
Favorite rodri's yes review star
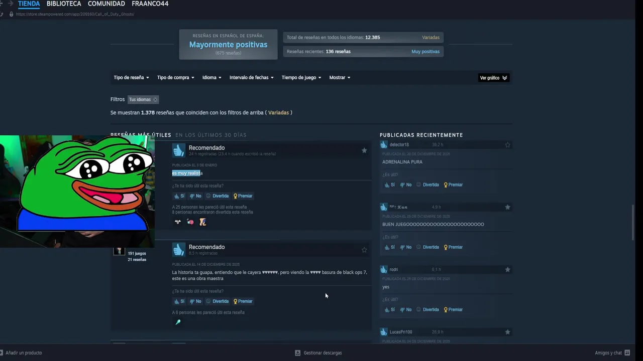[x=507, y=270]
